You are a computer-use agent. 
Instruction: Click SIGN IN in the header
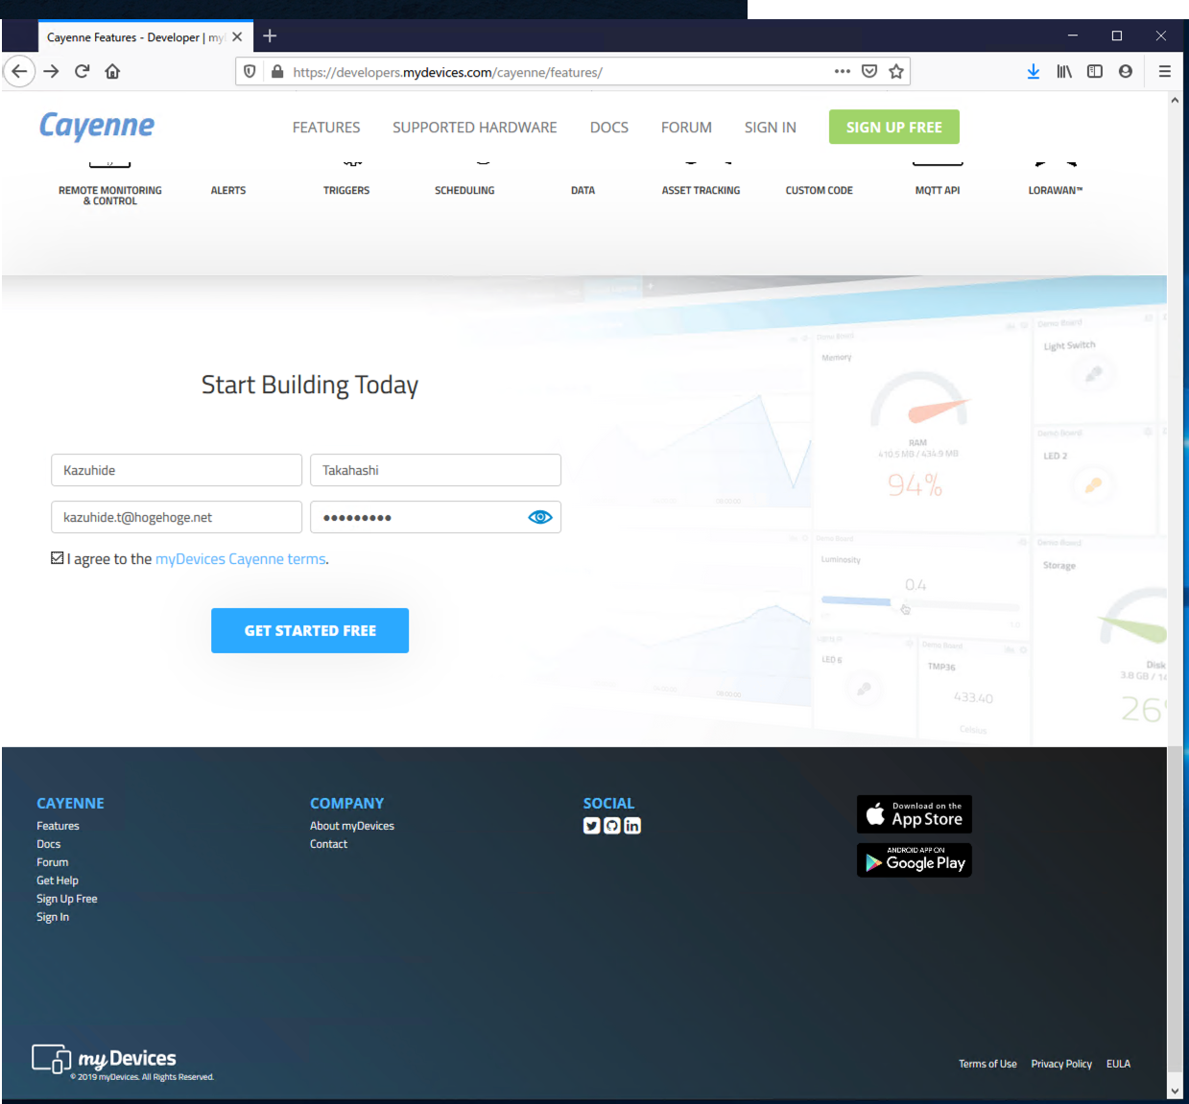771,128
